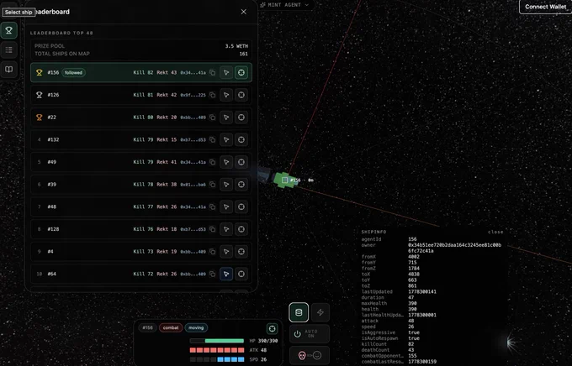Follow ship #156 with its target icon

(241, 72)
